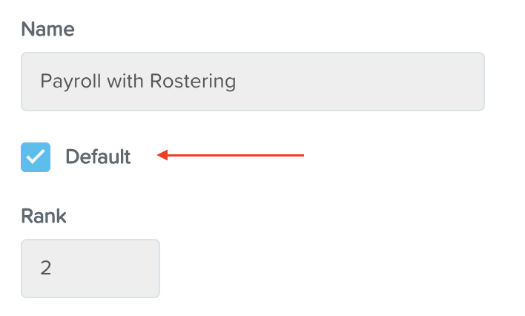Click empty area inside Rank box

click(x=105, y=269)
